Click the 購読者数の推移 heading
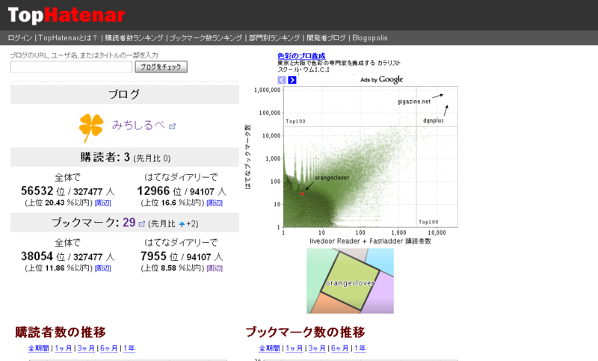Viewport: 598px width, 361px height. 61,332
